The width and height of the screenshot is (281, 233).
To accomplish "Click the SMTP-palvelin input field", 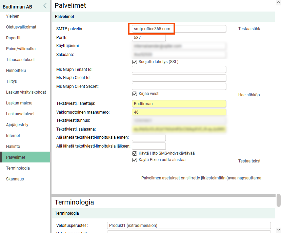I will click(179, 29).
